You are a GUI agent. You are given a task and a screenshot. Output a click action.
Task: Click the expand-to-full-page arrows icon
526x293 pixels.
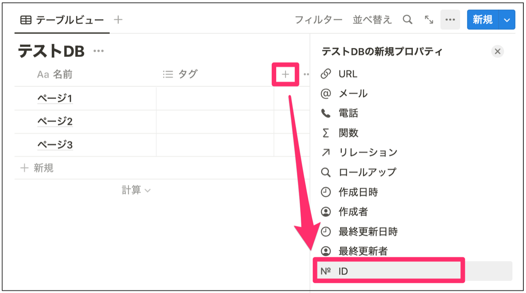coord(428,19)
